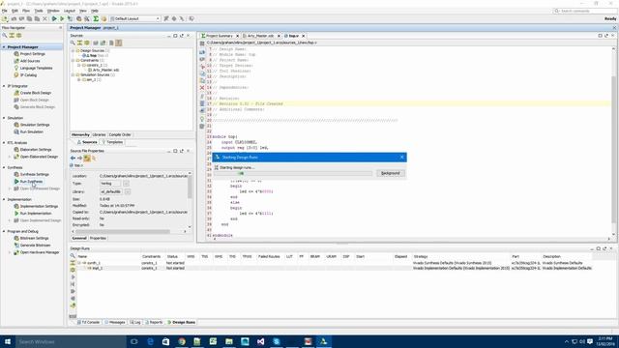Switch to Reports tab

(x=154, y=322)
